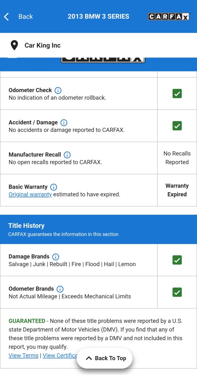The image size is (197, 385).
Task: Open info icon for Accident / Damage
Action: pyautogui.click(x=64, y=123)
